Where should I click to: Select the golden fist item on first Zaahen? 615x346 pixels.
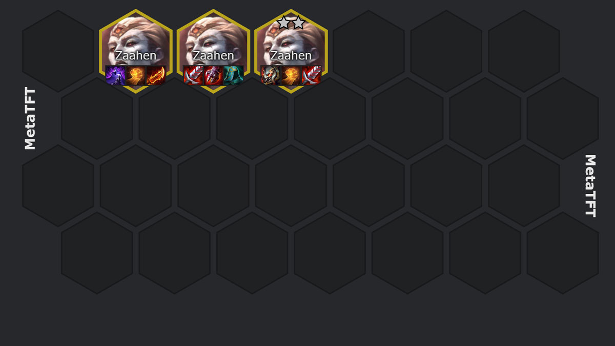[x=136, y=75]
